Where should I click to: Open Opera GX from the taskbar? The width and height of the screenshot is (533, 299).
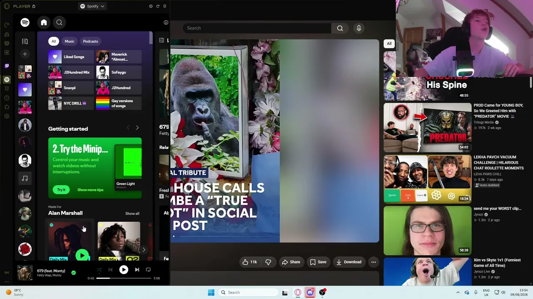pyautogui.click(x=298, y=292)
